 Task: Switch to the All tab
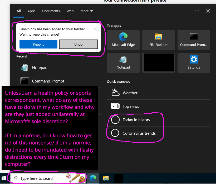19,11
